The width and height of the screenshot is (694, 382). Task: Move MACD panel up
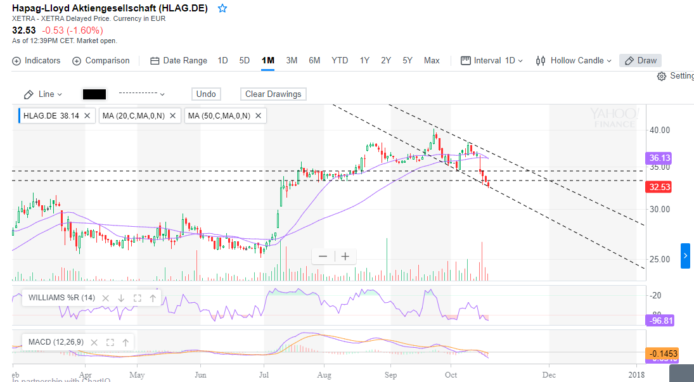click(125, 342)
